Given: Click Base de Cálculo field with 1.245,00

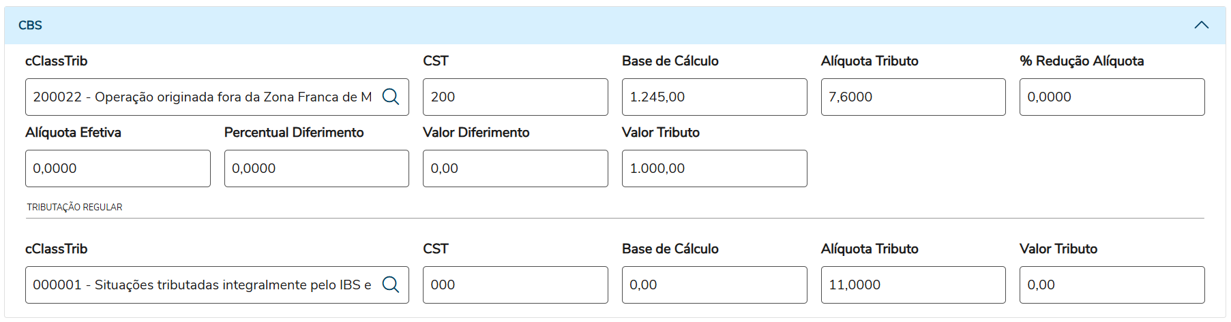Looking at the screenshot, I should 714,97.
